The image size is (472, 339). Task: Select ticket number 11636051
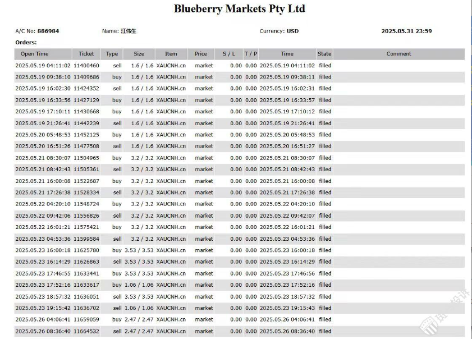[86, 297]
